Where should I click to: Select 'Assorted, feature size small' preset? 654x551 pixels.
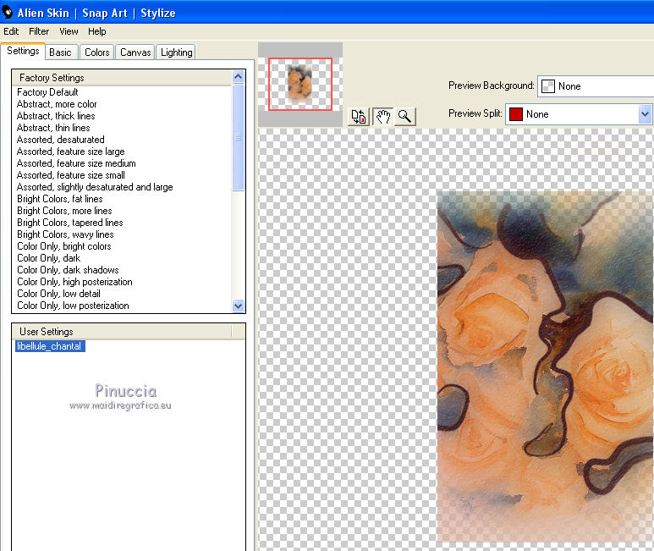[71, 175]
